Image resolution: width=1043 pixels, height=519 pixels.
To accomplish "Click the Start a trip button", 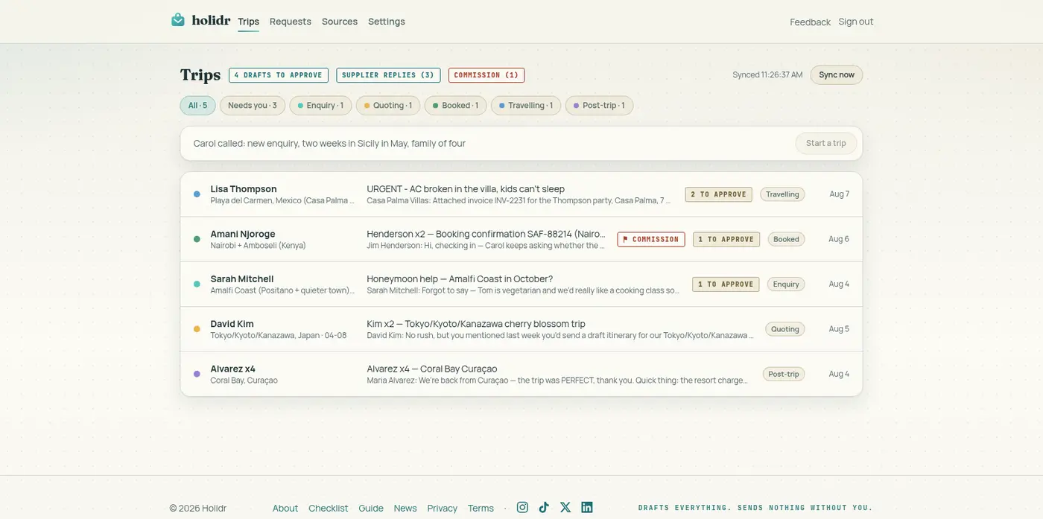I will [x=826, y=143].
